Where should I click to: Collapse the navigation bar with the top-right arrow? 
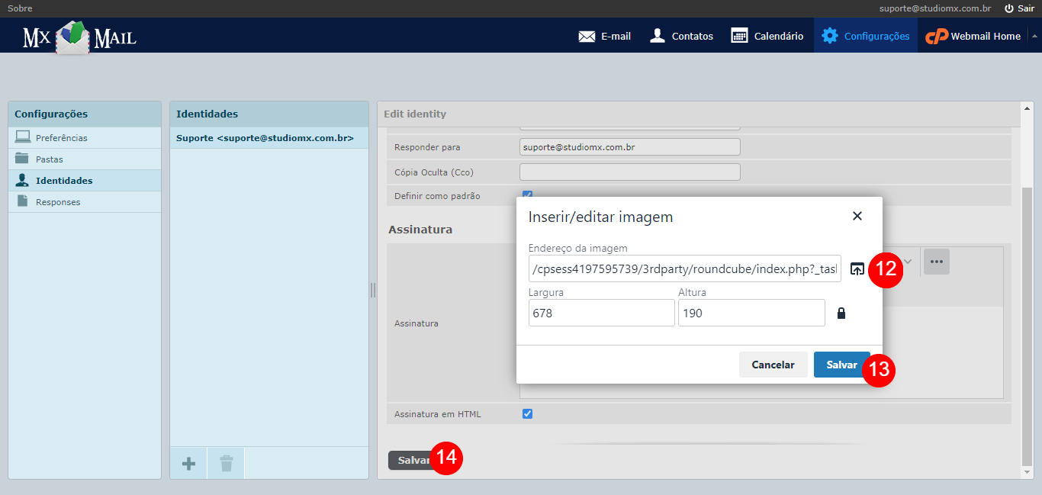pyautogui.click(x=1035, y=35)
